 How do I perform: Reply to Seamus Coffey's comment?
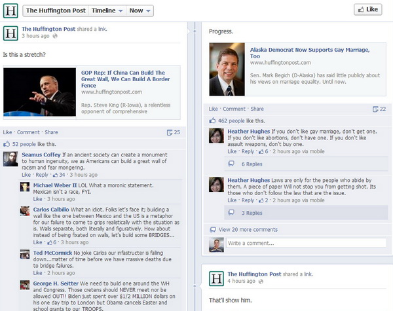point(42,175)
